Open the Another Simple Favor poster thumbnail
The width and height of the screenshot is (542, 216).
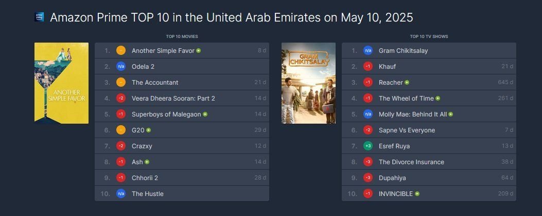(61, 83)
